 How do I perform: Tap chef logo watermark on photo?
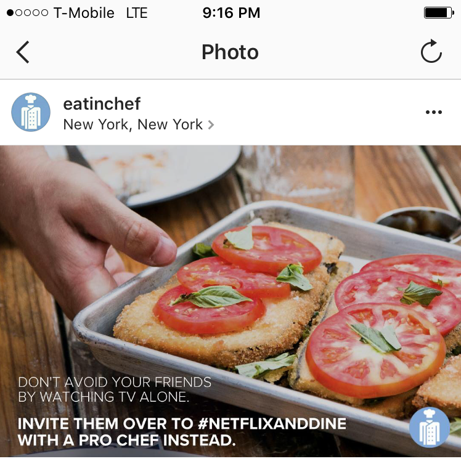pos(430,427)
